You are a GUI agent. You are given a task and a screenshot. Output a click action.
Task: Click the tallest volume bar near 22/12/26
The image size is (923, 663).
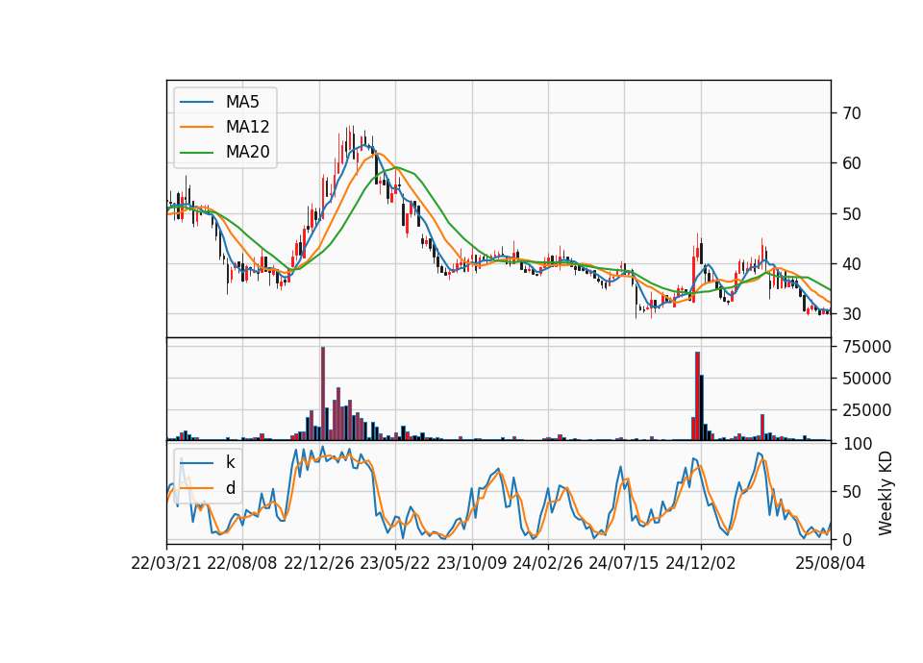(323, 394)
